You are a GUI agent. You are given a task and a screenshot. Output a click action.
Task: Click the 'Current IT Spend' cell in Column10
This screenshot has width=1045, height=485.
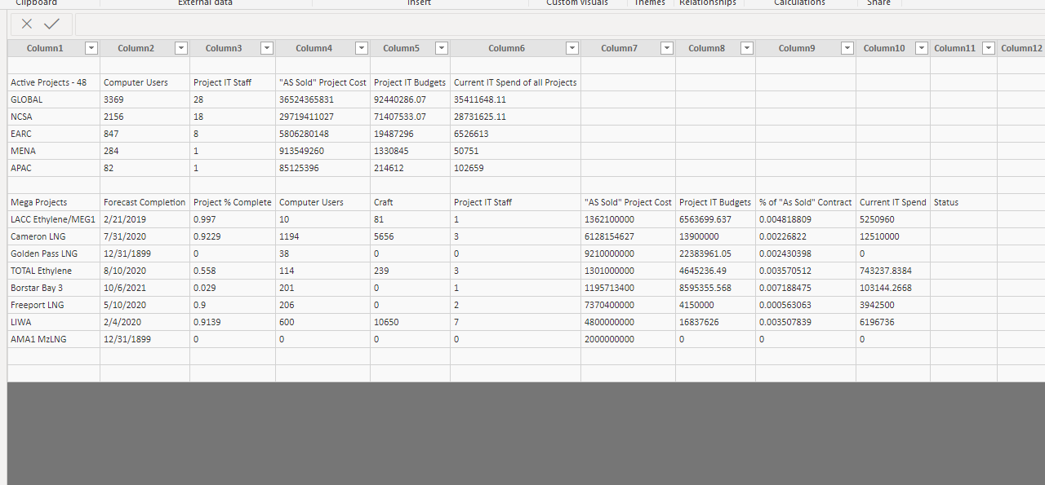[x=893, y=202]
